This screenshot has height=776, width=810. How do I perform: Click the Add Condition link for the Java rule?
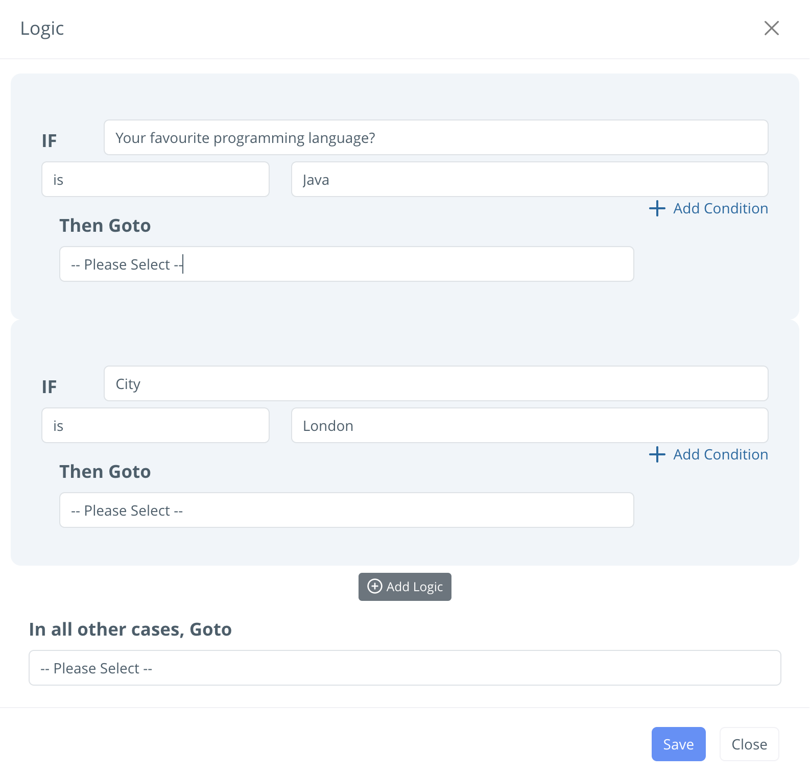(720, 208)
